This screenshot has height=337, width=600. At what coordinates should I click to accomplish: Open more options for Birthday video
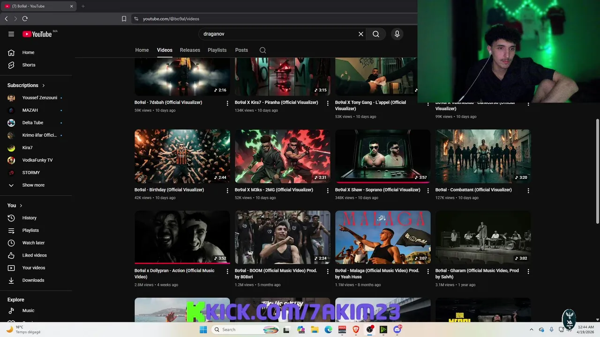click(227, 190)
